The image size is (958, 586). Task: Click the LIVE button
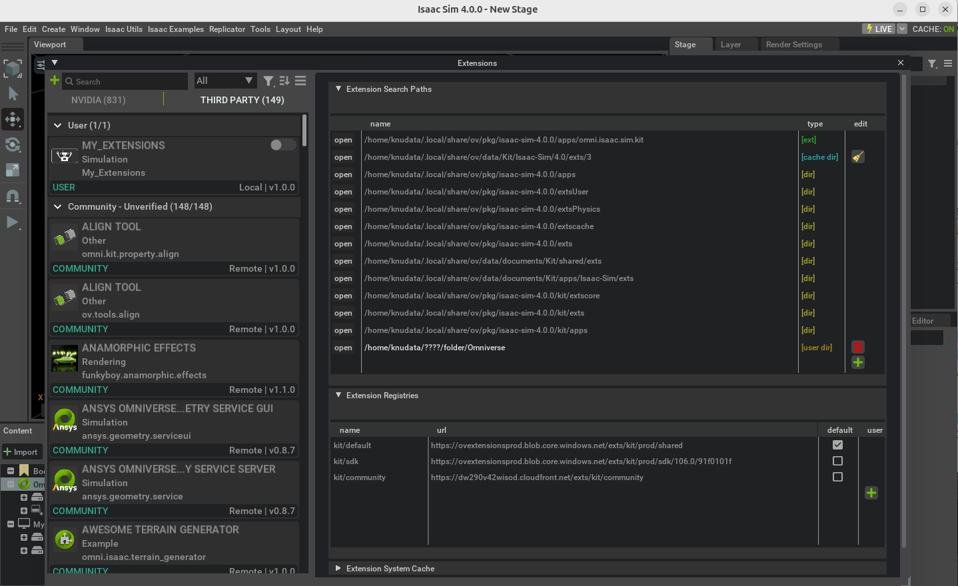tap(879, 29)
